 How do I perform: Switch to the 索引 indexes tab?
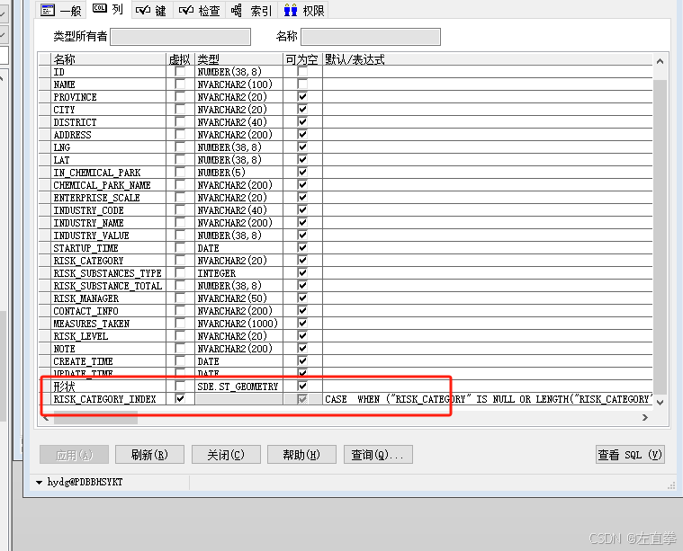[251, 10]
